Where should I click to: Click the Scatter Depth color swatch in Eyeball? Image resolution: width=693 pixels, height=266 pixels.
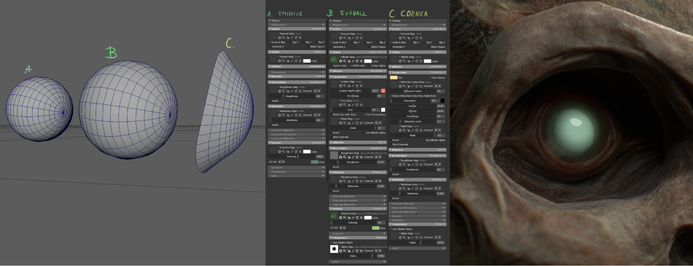point(383,91)
